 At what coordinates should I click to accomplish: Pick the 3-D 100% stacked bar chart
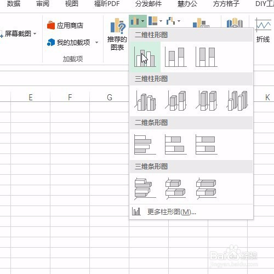(x=207, y=189)
